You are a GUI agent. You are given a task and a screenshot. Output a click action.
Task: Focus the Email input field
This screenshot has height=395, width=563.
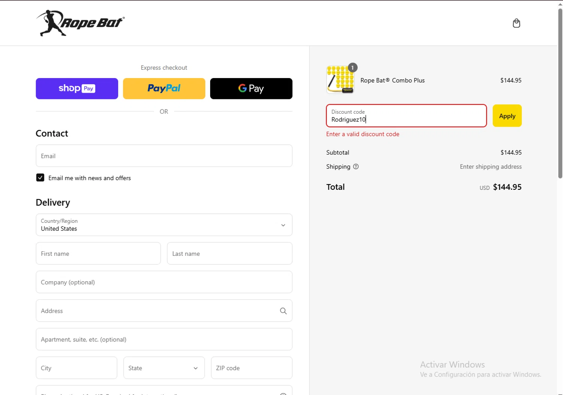click(x=164, y=156)
